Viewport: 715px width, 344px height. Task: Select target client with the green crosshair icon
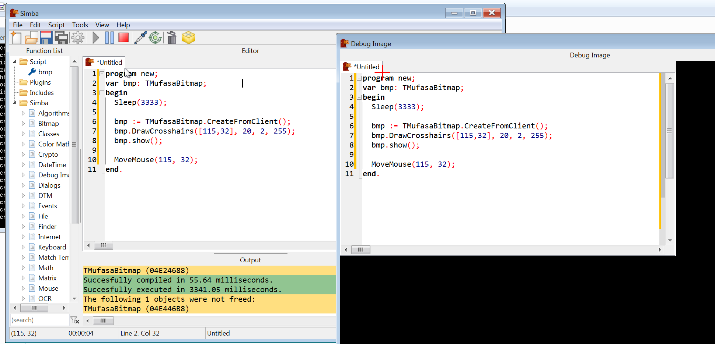click(155, 37)
